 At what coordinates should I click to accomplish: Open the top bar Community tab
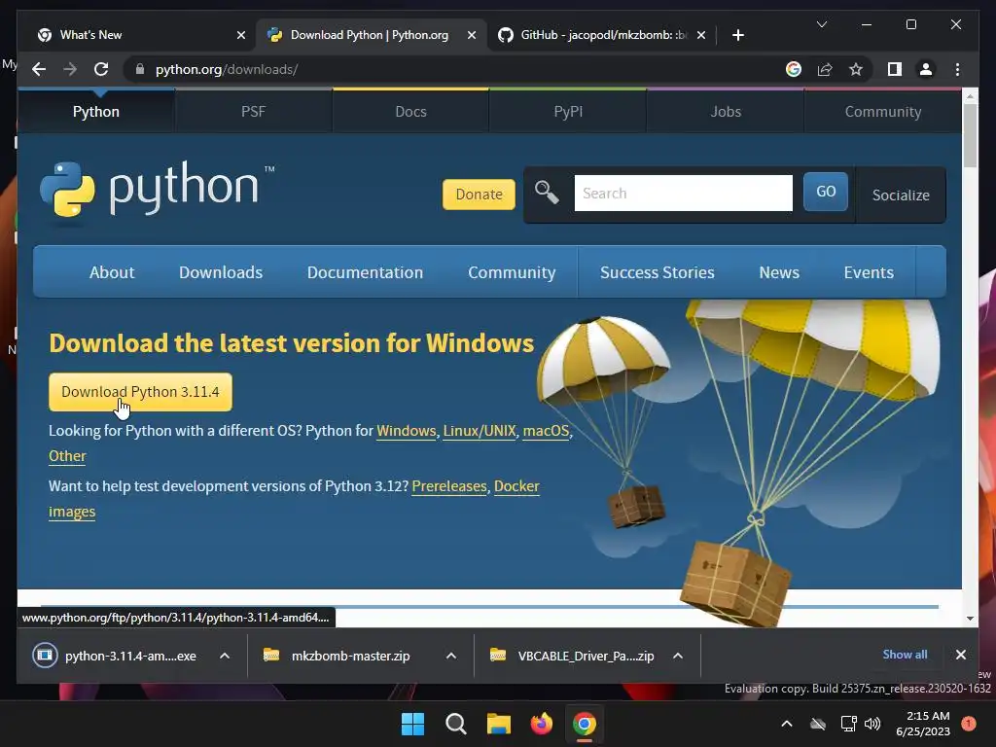(x=883, y=111)
